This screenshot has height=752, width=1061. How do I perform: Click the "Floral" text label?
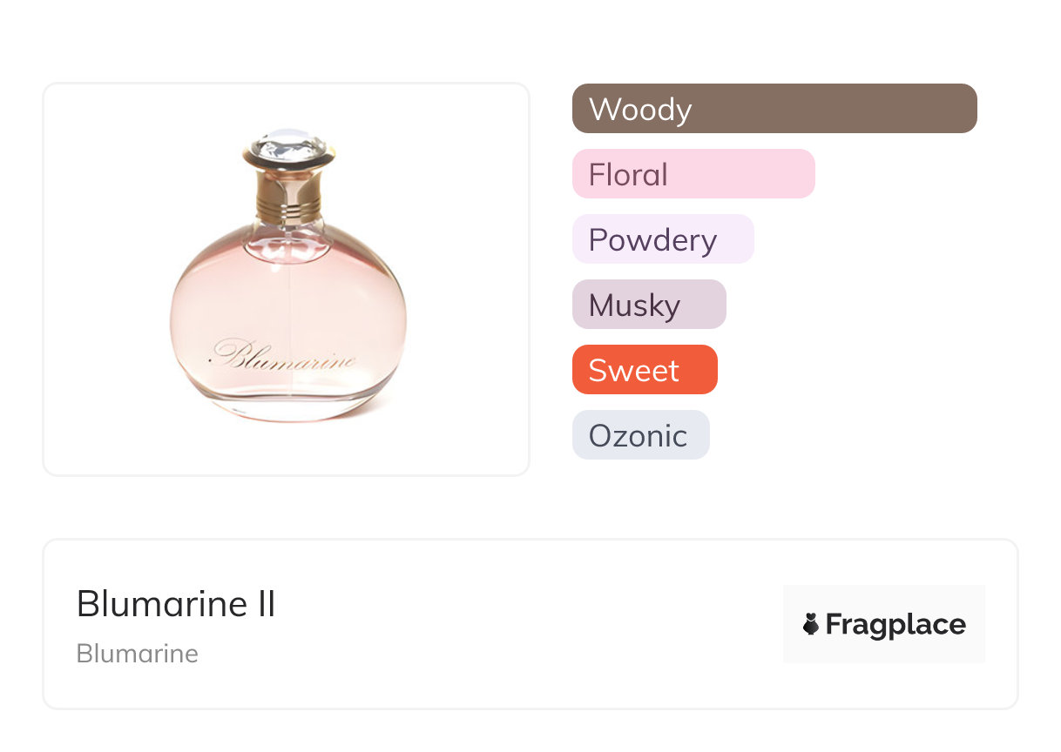pyautogui.click(x=628, y=175)
